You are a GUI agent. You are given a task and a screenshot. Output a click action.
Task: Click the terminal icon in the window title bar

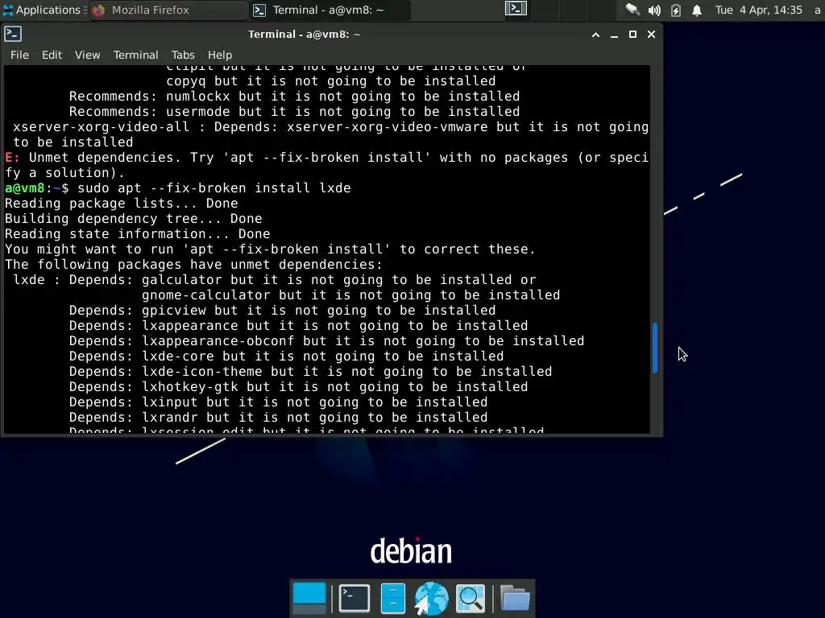pos(13,34)
